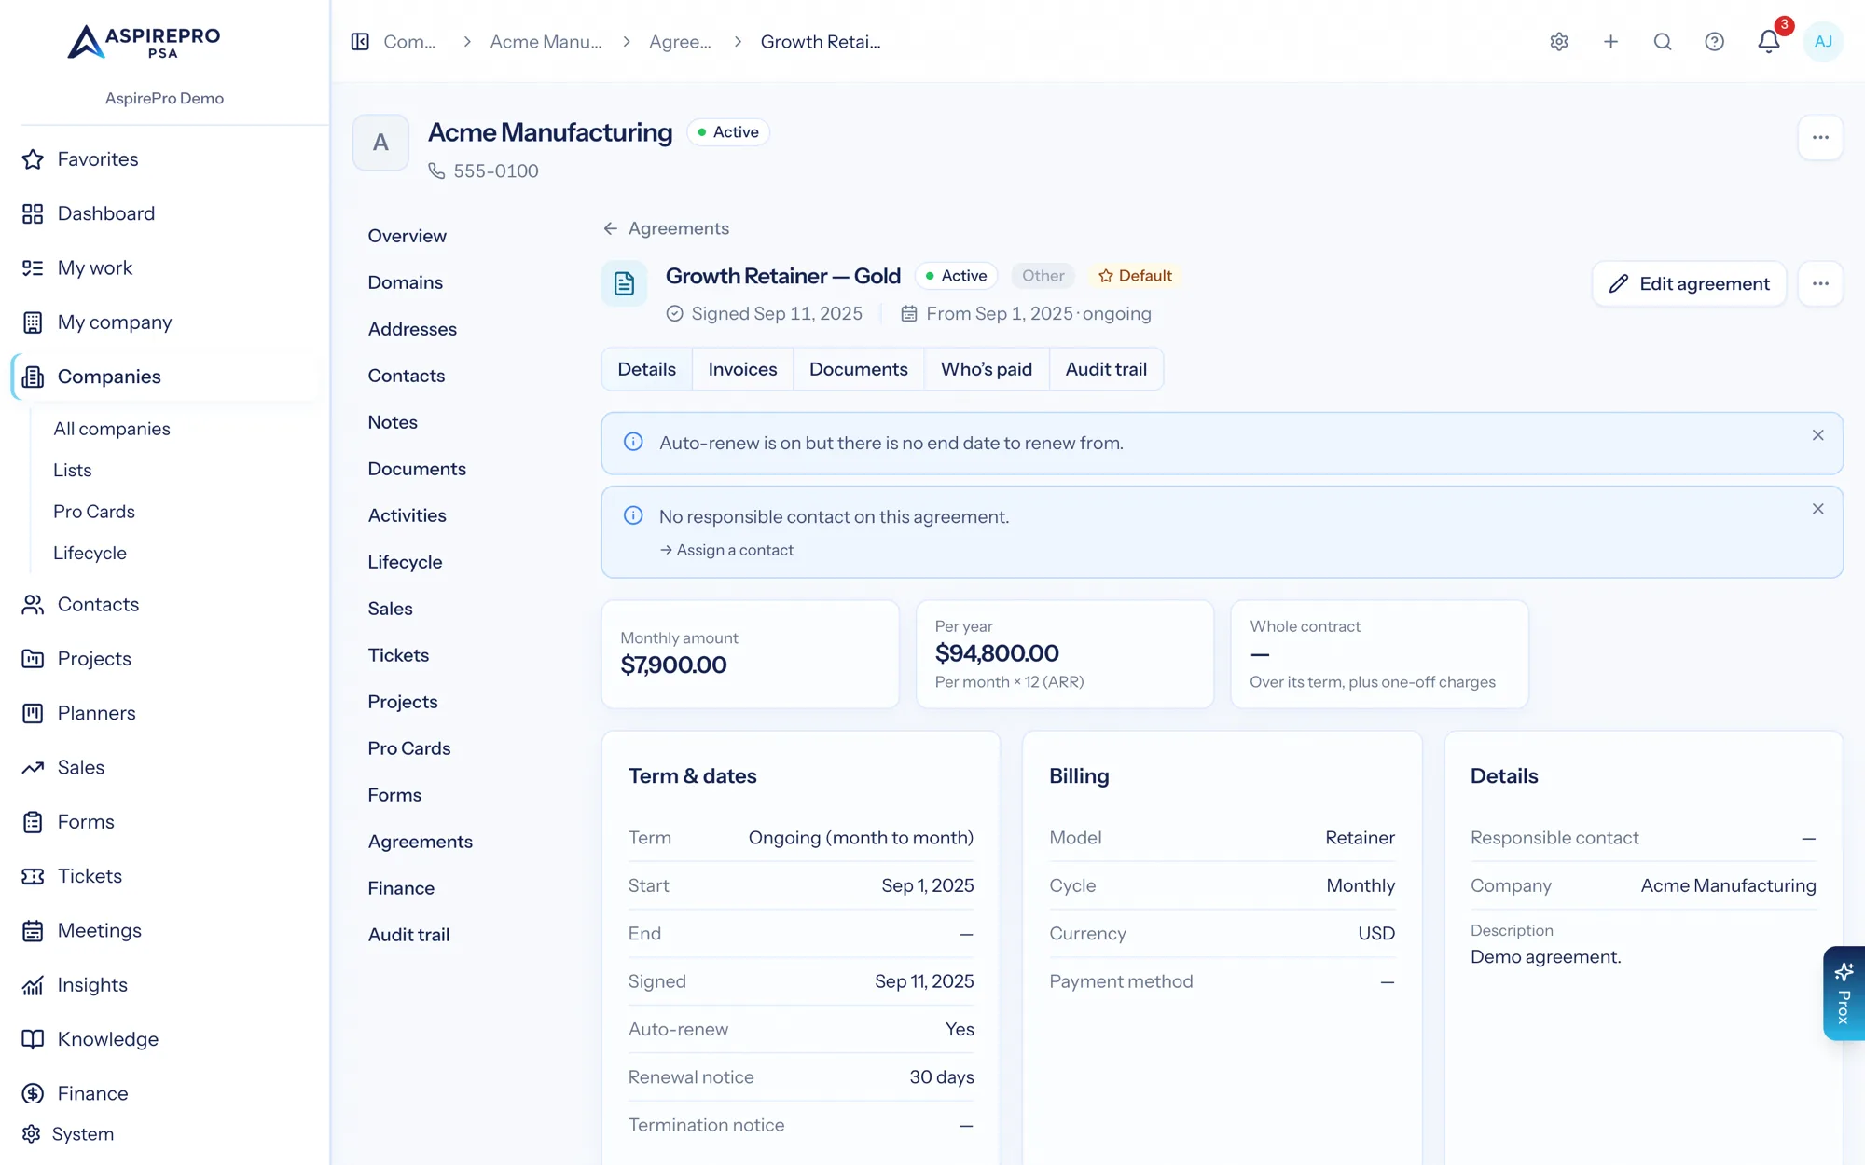Switch to the Invoices tab

[x=742, y=369]
